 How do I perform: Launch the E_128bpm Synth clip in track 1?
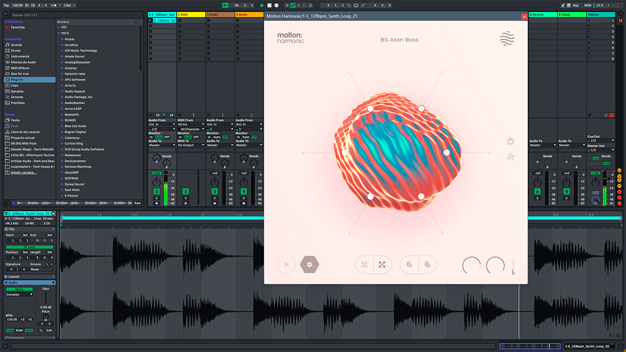tap(151, 20)
